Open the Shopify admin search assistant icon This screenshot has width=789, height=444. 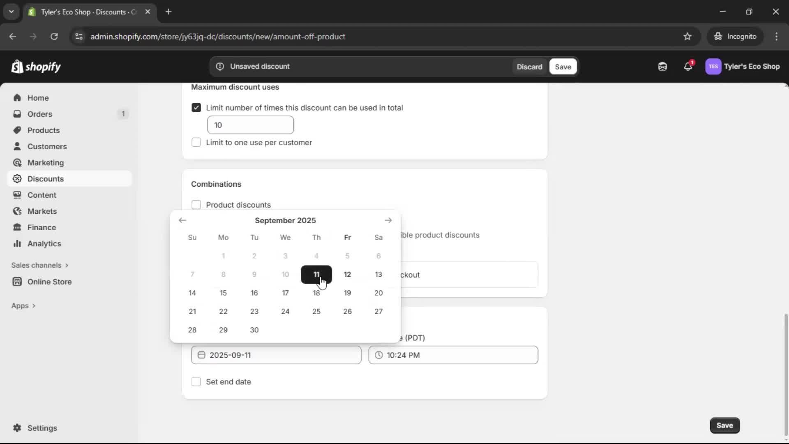[662, 66]
